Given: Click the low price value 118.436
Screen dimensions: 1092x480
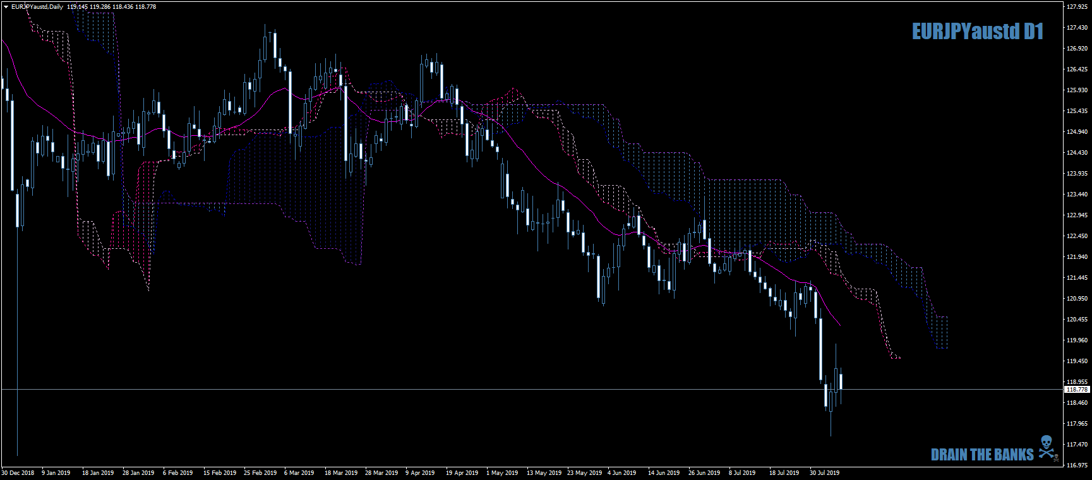Looking at the screenshot, I should coord(123,7).
